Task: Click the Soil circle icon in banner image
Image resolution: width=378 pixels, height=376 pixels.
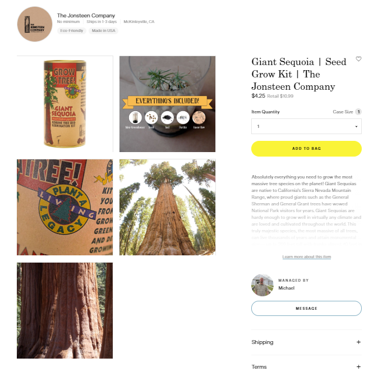Action: (x=167, y=117)
